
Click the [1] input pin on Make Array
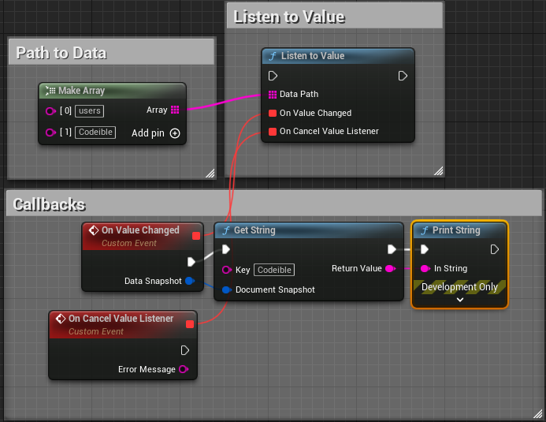click(x=50, y=133)
